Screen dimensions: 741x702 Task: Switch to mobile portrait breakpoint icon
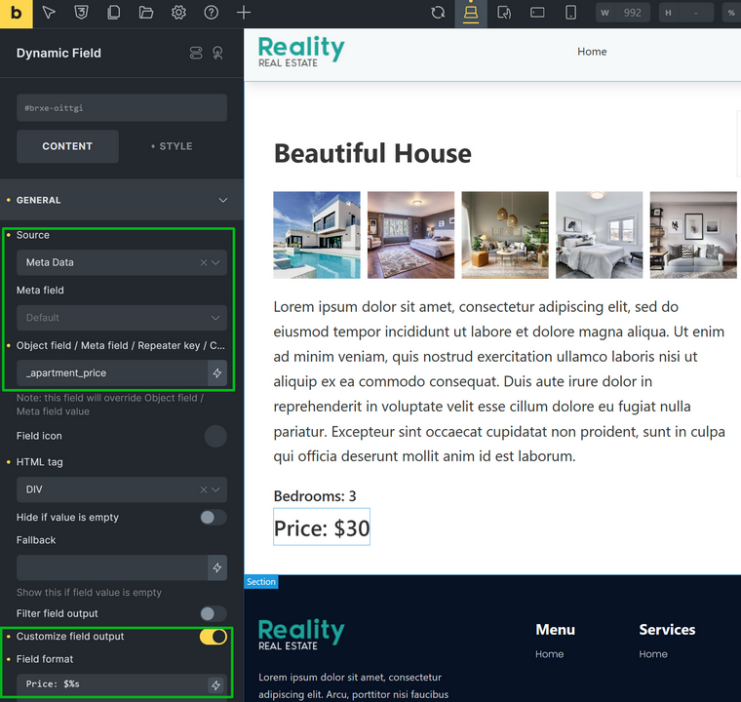click(571, 13)
